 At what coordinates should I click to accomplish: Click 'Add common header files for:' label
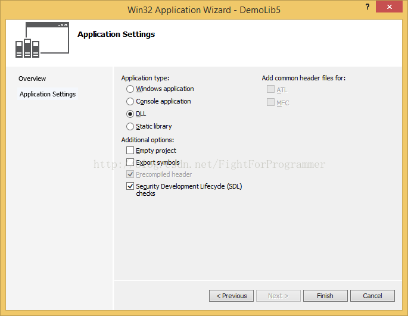click(x=304, y=78)
